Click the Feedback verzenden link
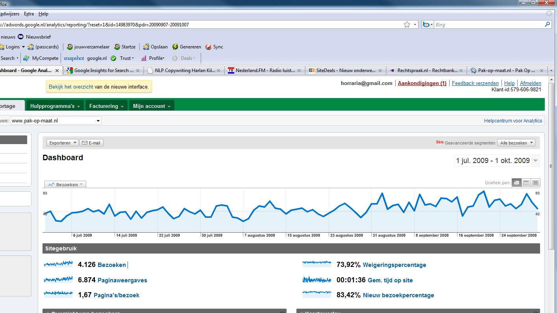Image resolution: width=557 pixels, height=313 pixels. coord(475,83)
